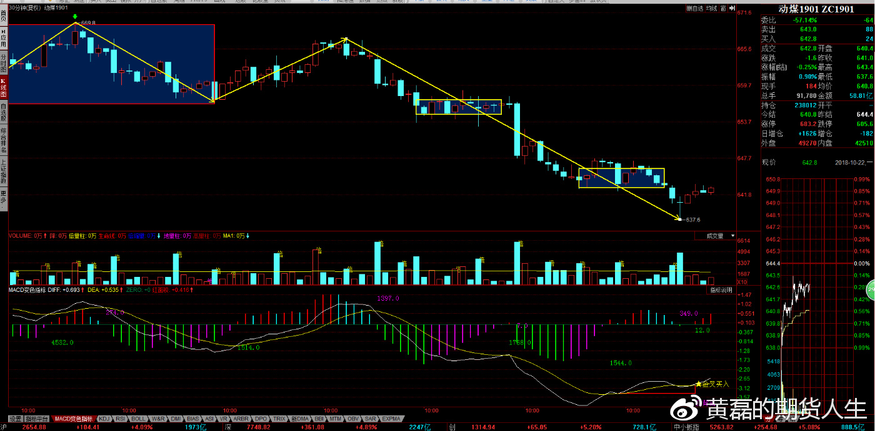
Task: Switch to the KDJ indicator tab
Action: point(104,419)
